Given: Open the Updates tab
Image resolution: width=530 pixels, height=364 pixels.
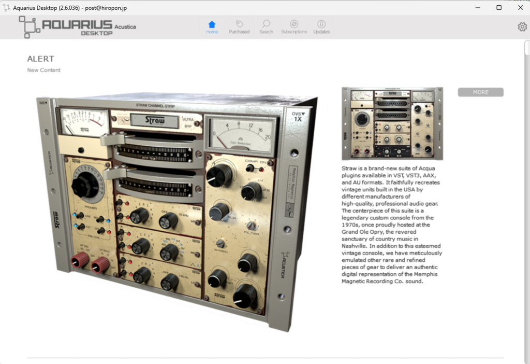Looking at the screenshot, I should [x=321, y=27].
